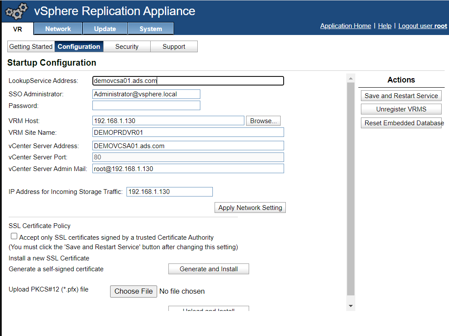This screenshot has width=449, height=336.
Task: Click the Choose File button
Action: click(133, 292)
